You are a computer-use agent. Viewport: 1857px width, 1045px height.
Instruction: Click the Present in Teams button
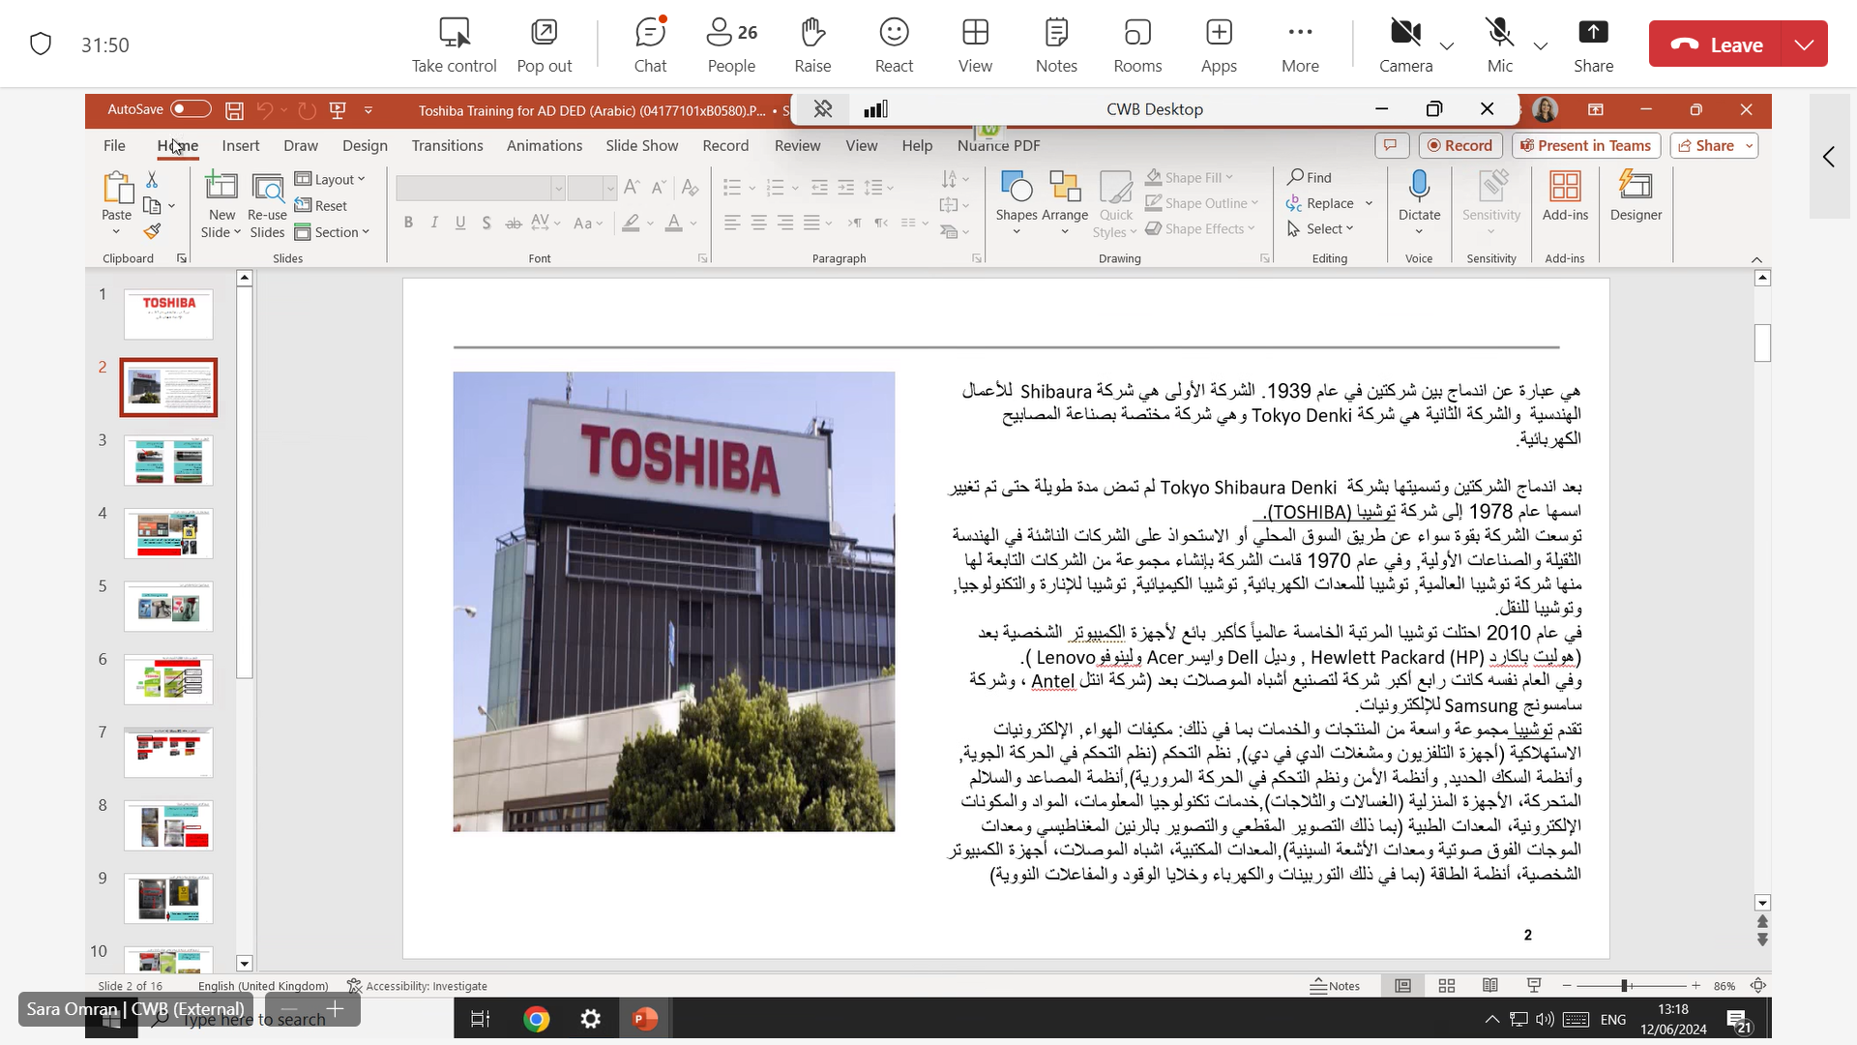[x=1586, y=145]
